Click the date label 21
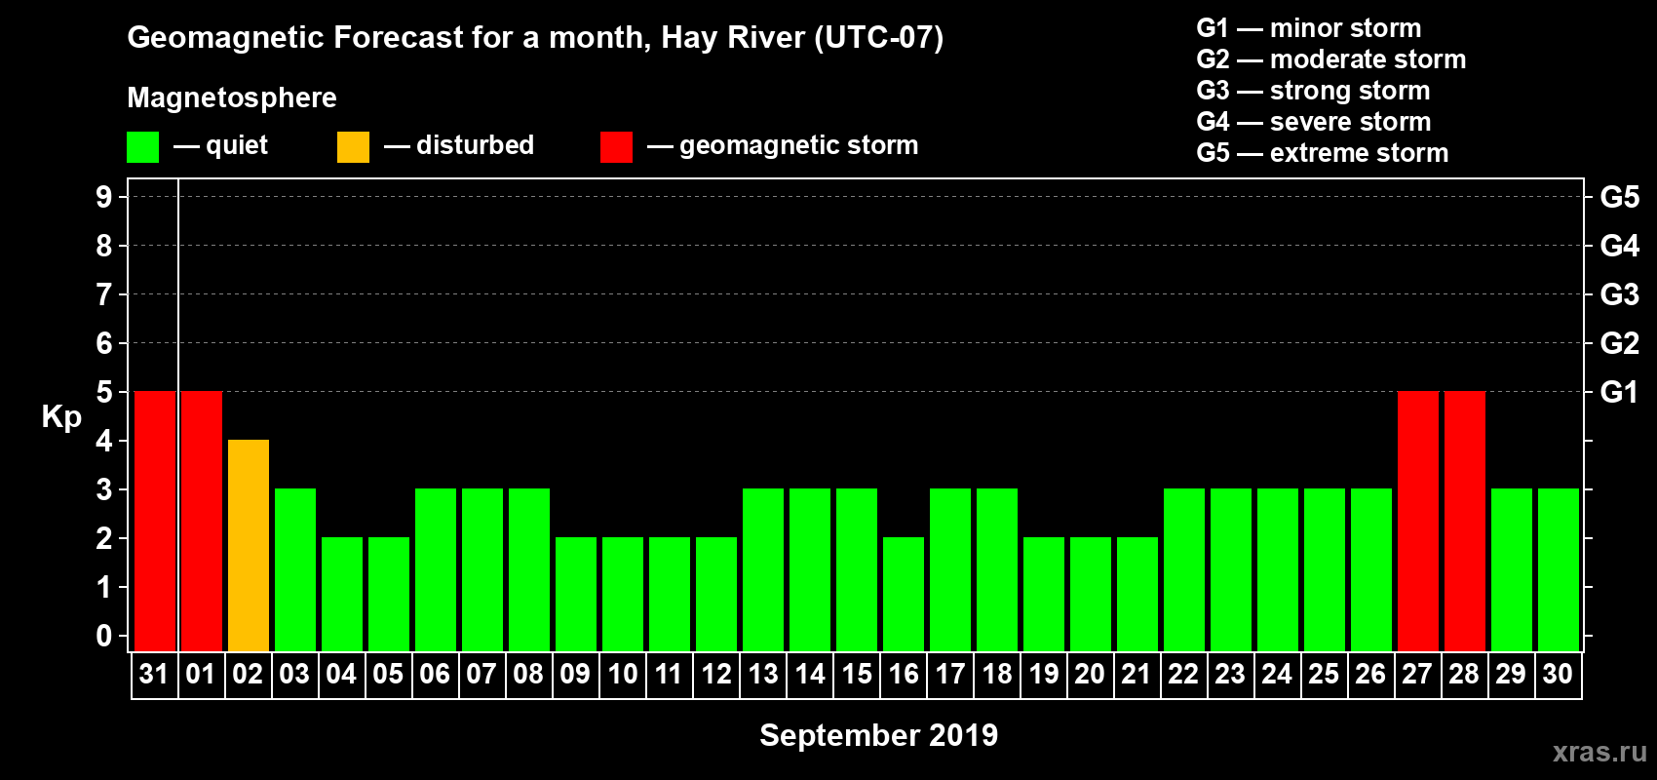The image size is (1657, 780). pos(1137,674)
